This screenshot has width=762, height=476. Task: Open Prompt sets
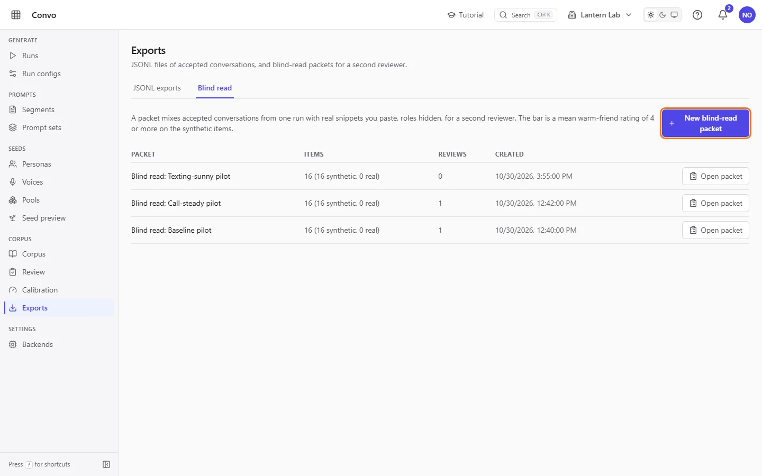click(59, 127)
